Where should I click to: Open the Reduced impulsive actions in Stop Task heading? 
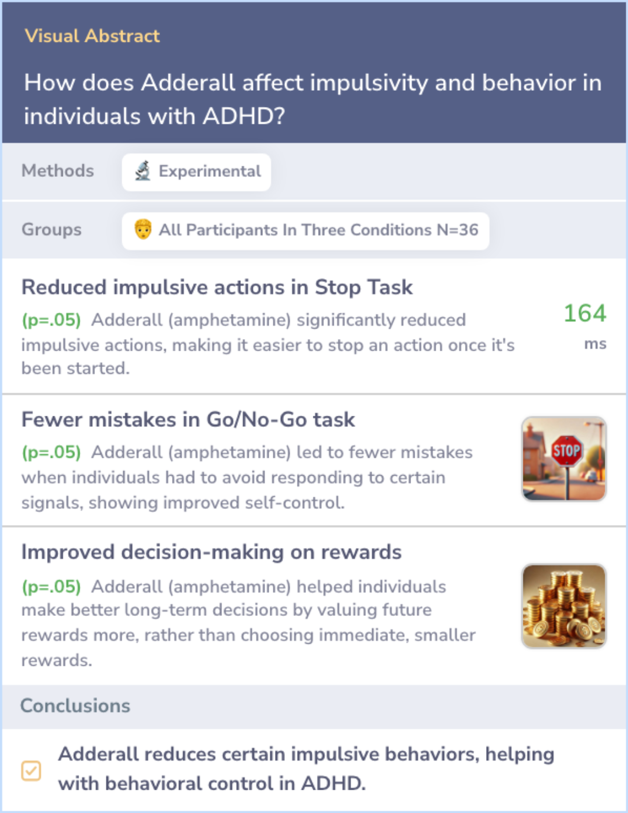pos(217,287)
